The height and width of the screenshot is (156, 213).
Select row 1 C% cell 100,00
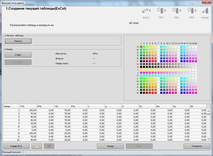[x=28, y=110]
